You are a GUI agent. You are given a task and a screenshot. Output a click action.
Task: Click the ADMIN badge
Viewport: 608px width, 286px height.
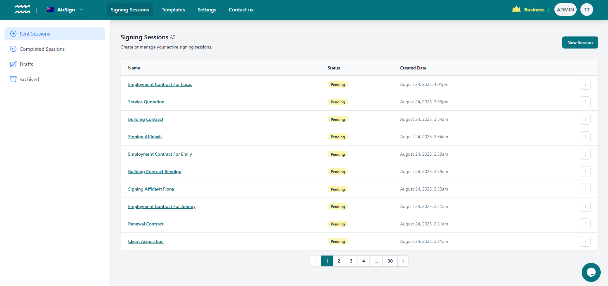coord(565,9)
